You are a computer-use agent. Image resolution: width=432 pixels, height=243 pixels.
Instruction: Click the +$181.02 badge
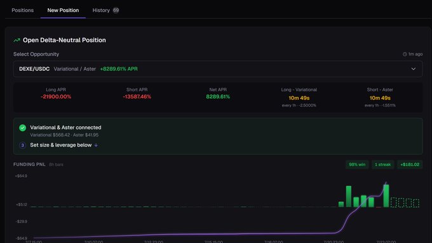[410, 164]
